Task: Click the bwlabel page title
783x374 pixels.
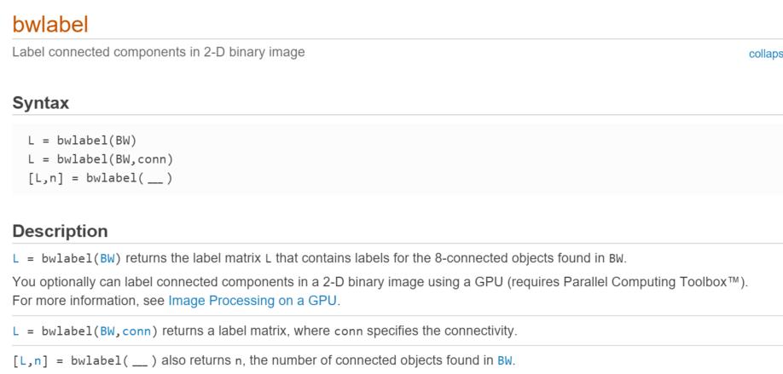Action: [50, 24]
